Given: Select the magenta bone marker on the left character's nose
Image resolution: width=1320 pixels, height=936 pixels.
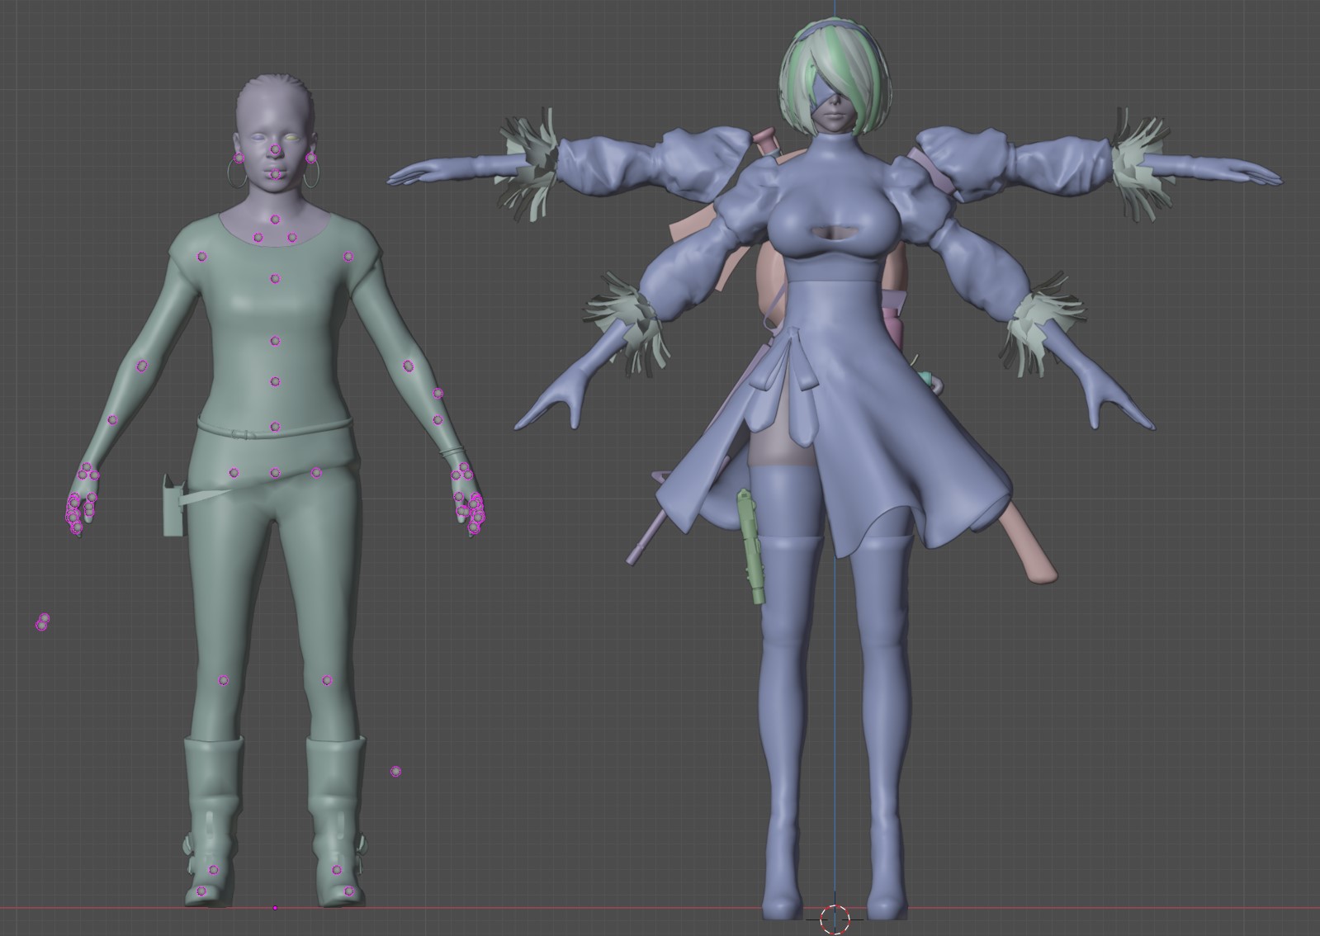Looking at the screenshot, I should (x=275, y=150).
